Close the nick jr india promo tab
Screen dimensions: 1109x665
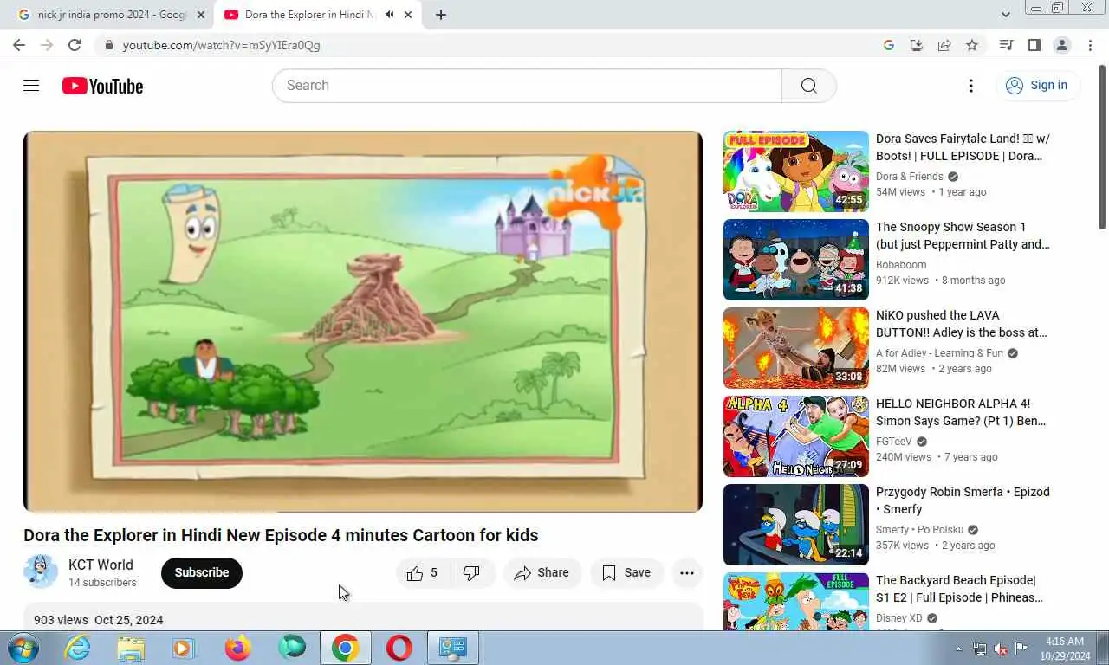(x=201, y=15)
